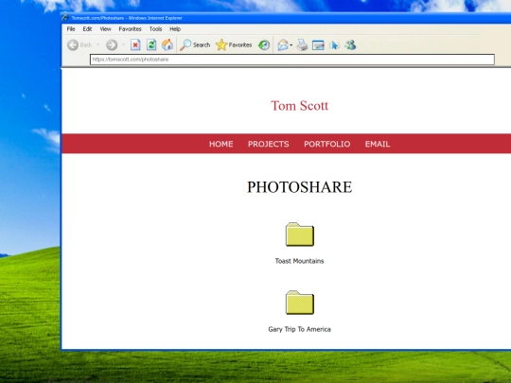
Task: Open the Tools menu
Action: pos(155,29)
